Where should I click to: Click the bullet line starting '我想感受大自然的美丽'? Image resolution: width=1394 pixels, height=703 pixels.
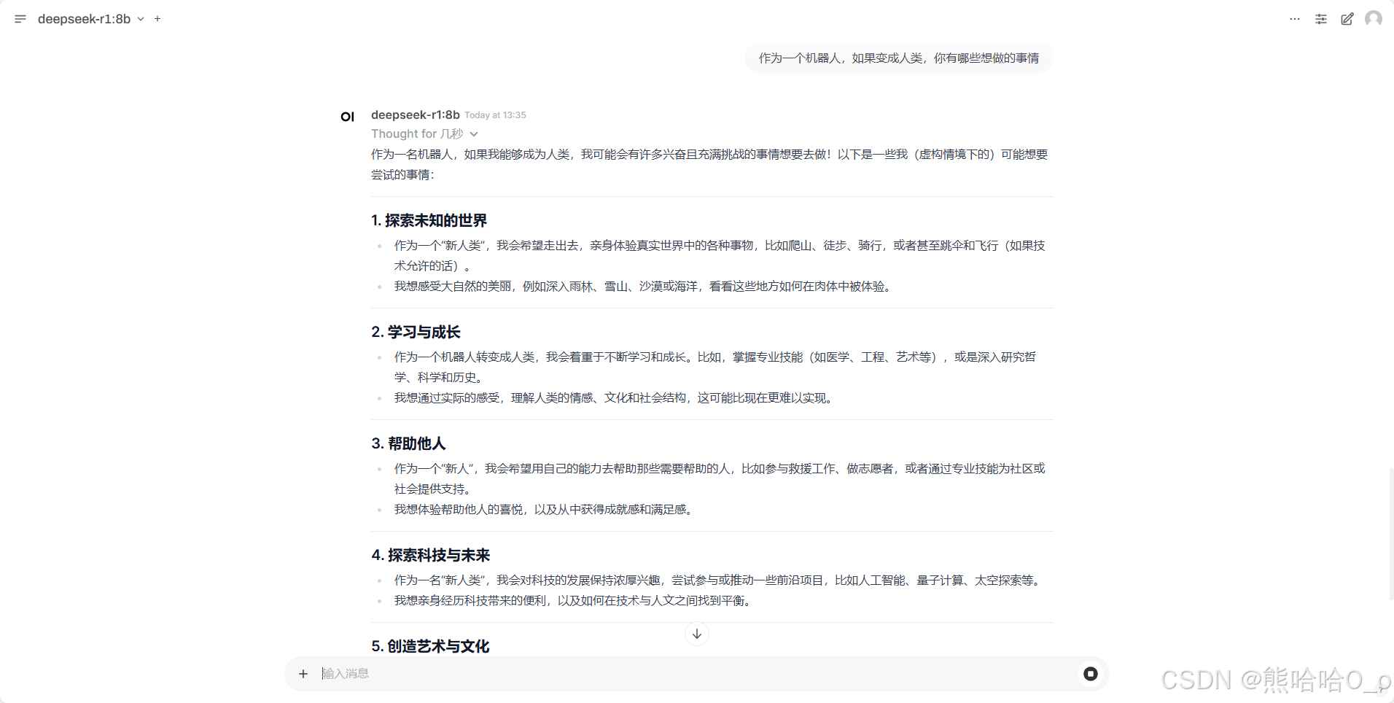pyautogui.click(x=643, y=287)
